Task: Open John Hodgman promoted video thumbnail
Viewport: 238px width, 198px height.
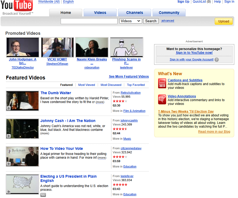Action: [x=23, y=47]
